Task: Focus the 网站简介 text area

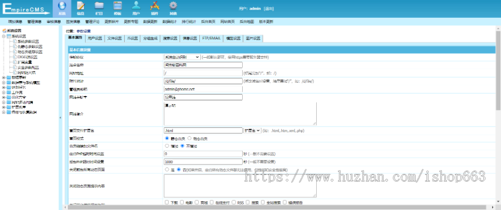Action: point(240,114)
